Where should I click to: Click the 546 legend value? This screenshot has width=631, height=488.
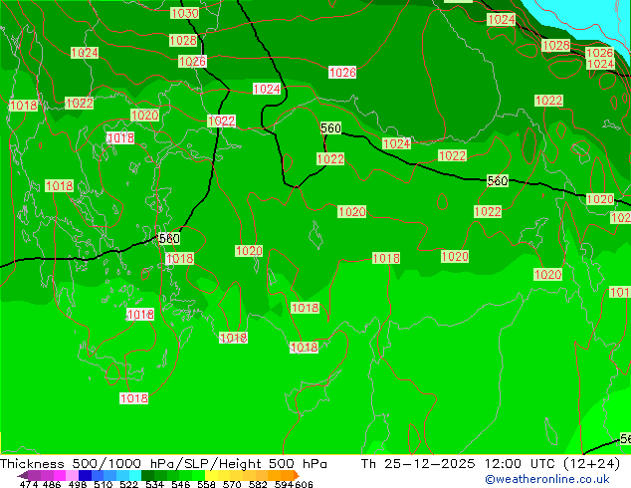[x=181, y=484]
